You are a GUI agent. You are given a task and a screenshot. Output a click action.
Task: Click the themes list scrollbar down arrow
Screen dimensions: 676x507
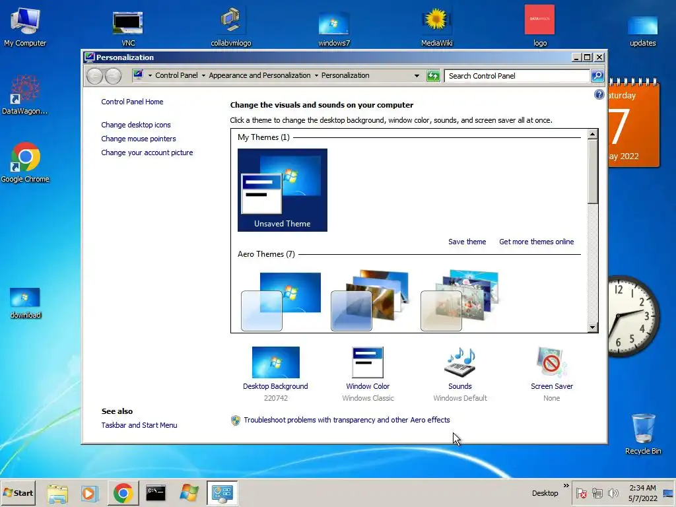(593, 327)
